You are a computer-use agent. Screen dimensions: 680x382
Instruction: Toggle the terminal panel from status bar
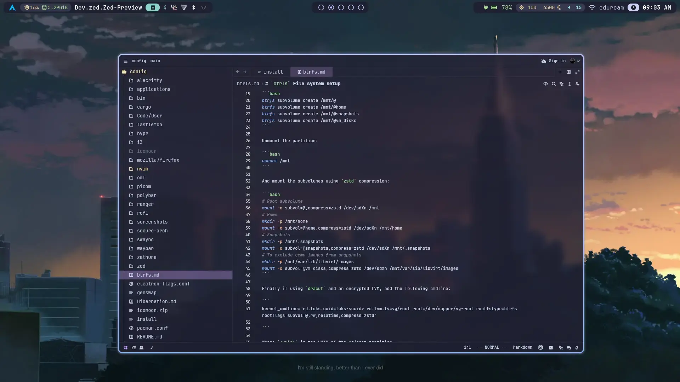click(551, 348)
